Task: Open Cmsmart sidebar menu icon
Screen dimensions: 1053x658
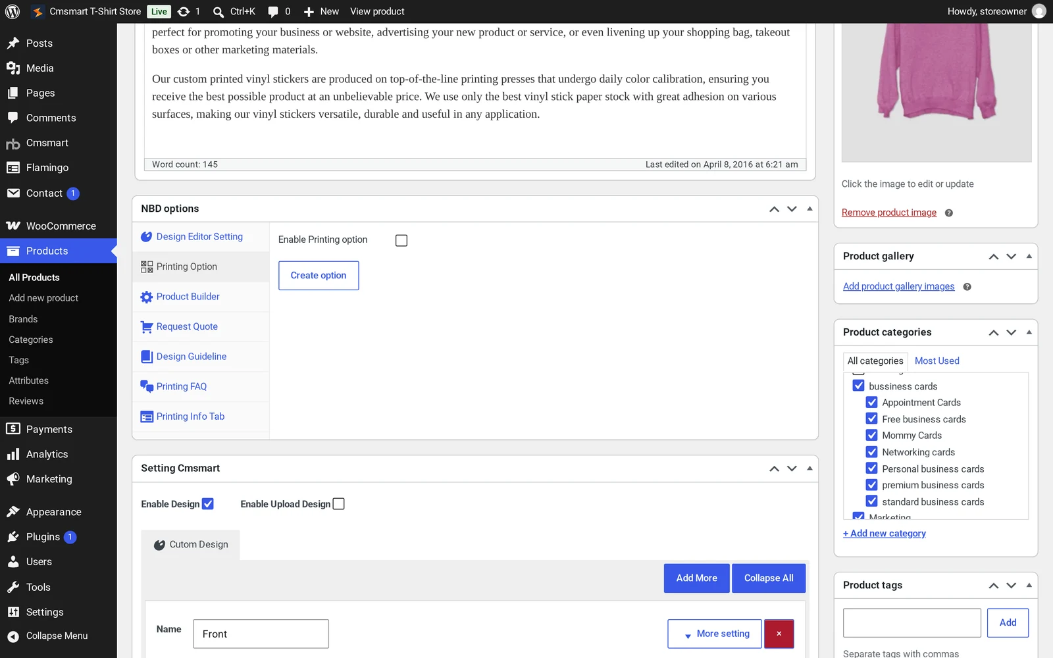Action: tap(13, 143)
